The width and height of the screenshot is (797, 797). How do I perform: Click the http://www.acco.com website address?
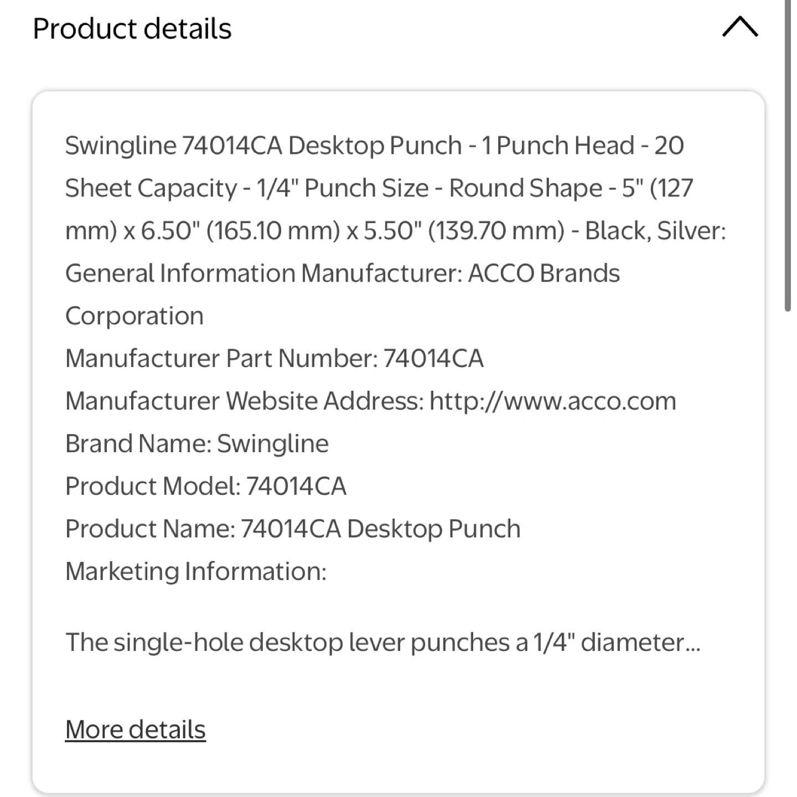pos(552,401)
